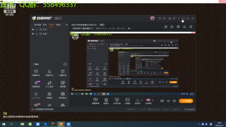Expand the speaker options arrow

point(153,100)
